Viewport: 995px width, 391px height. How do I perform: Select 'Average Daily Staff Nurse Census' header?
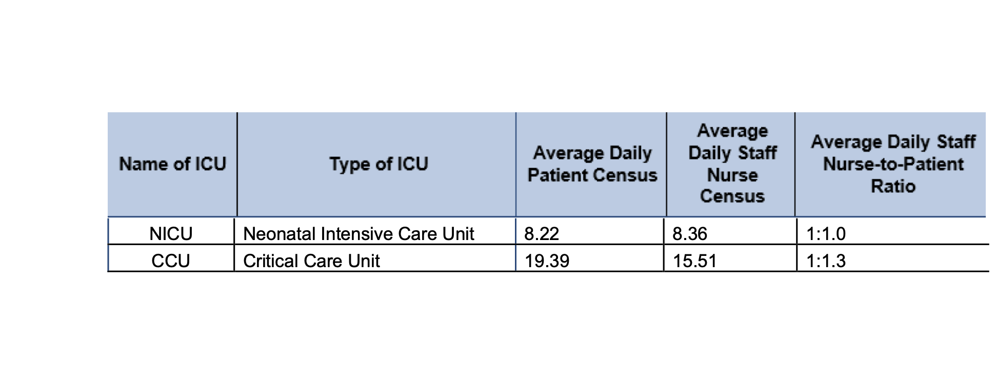tap(732, 164)
